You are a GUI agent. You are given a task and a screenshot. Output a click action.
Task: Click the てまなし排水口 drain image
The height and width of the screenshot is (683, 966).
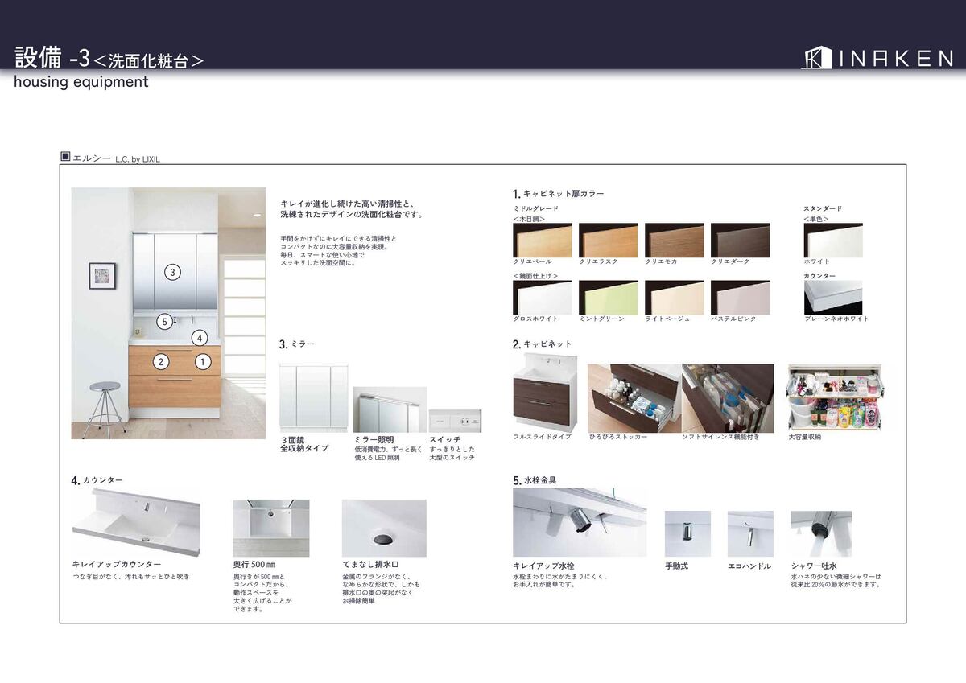pyautogui.click(x=384, y=529)
